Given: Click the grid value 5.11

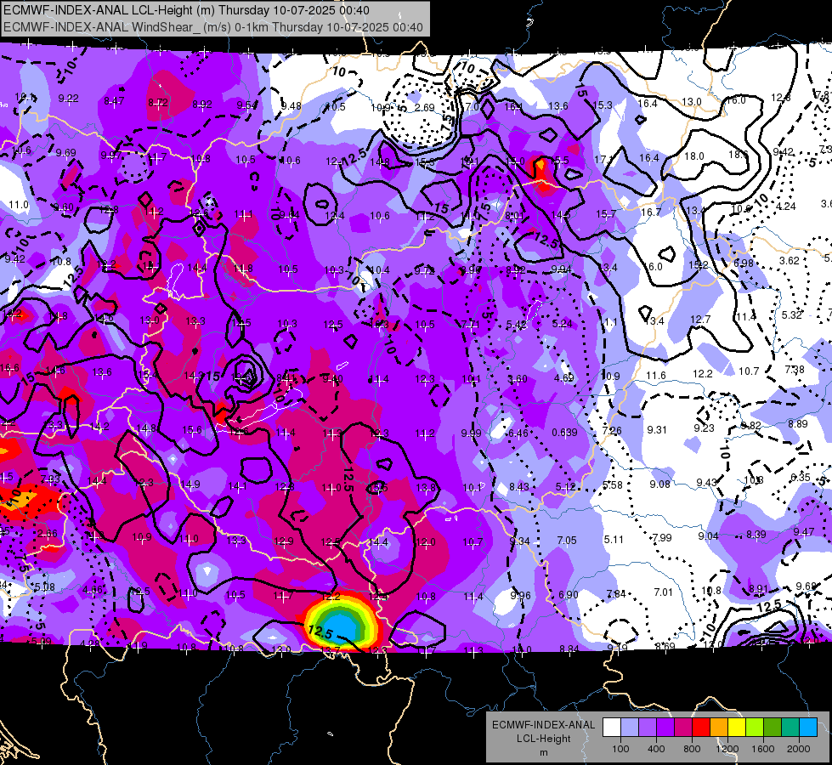Looking at the screenshot, I should coord(614,540).
